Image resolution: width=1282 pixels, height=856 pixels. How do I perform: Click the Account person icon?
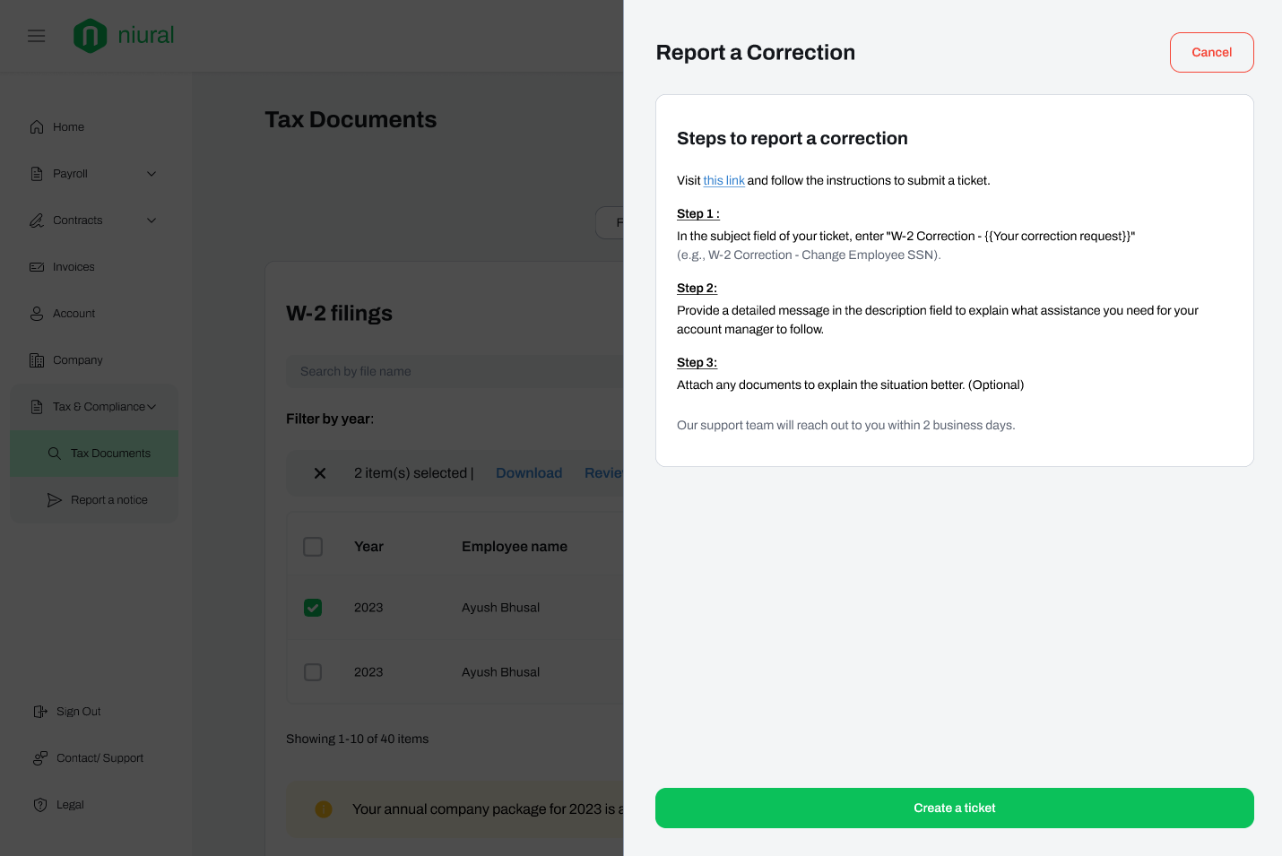coord(37,314)
